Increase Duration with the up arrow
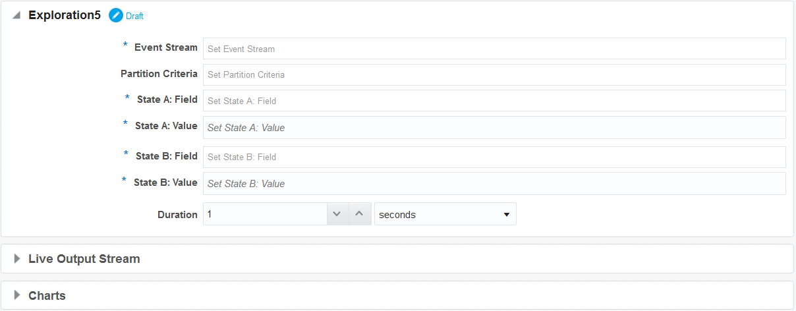 pos(360,214)
